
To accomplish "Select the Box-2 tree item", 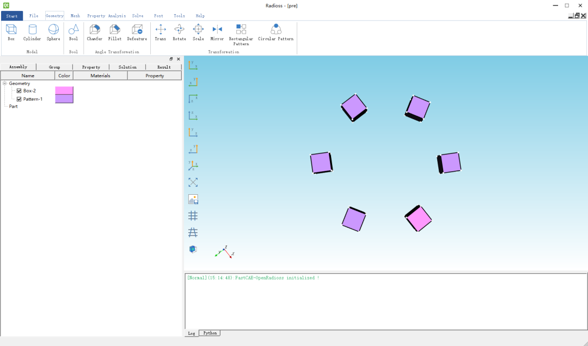I will pos(29,91).
